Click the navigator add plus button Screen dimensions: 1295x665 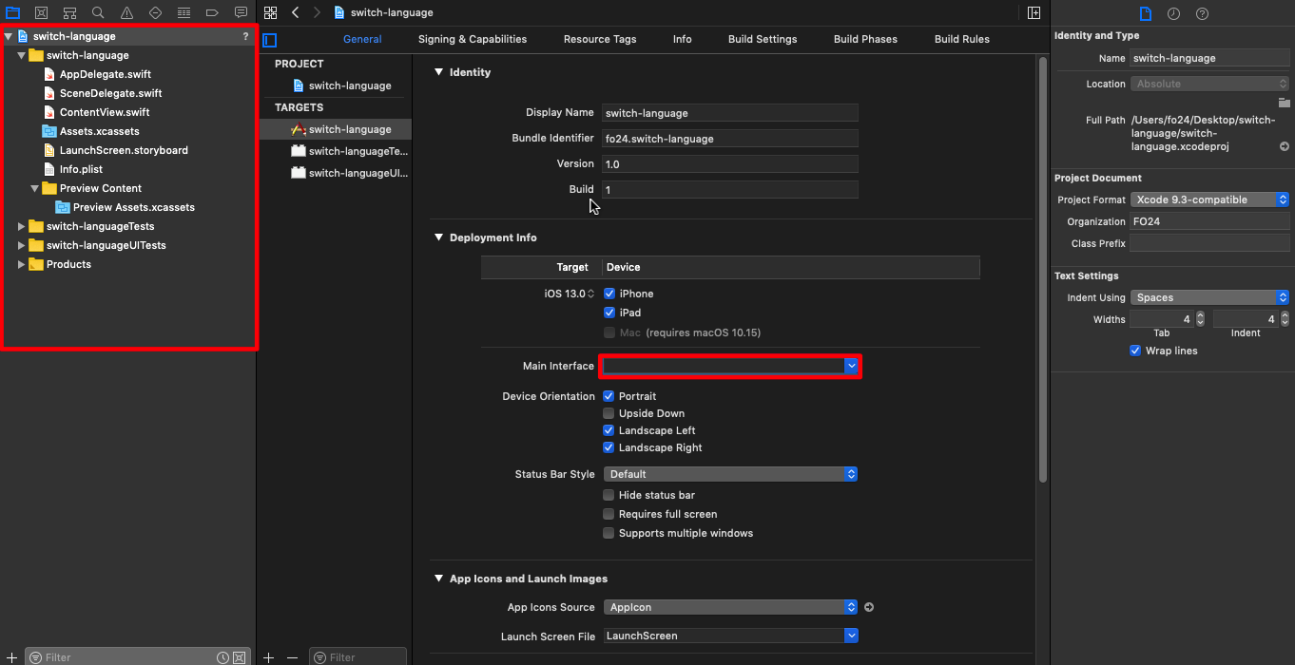click(x=11, y=656)
